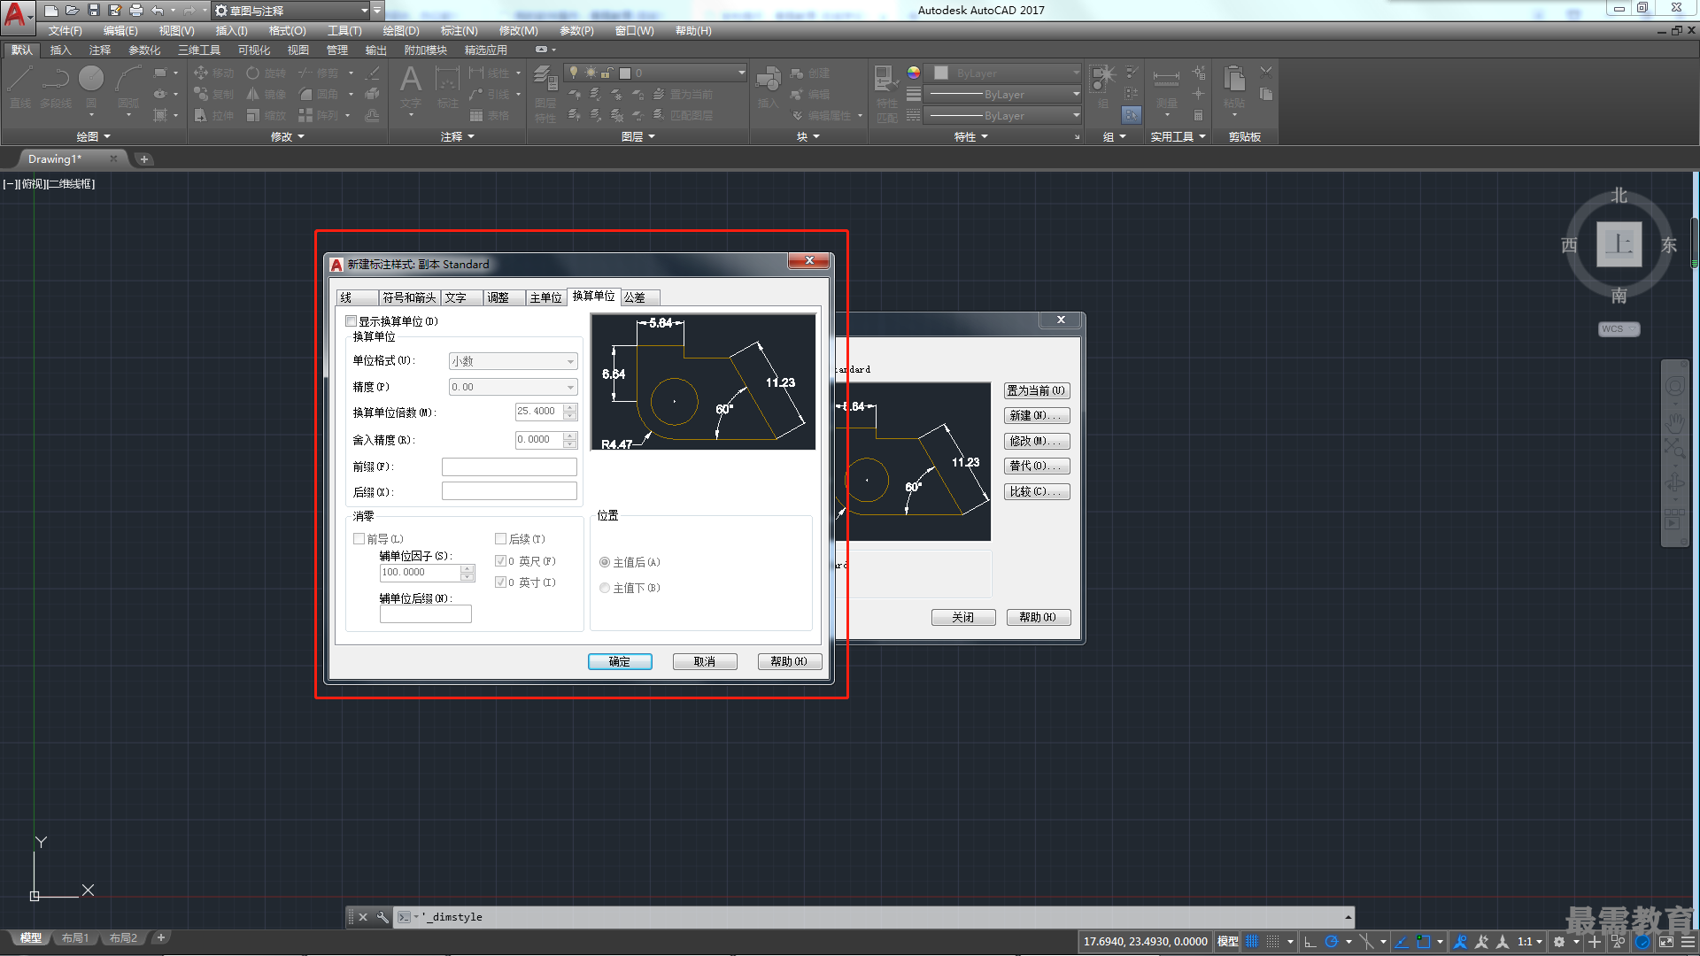Screen dimensions: 1700x956
Task: Expand the 绘图 panel arrow
Action: click(x=107, y=137)
